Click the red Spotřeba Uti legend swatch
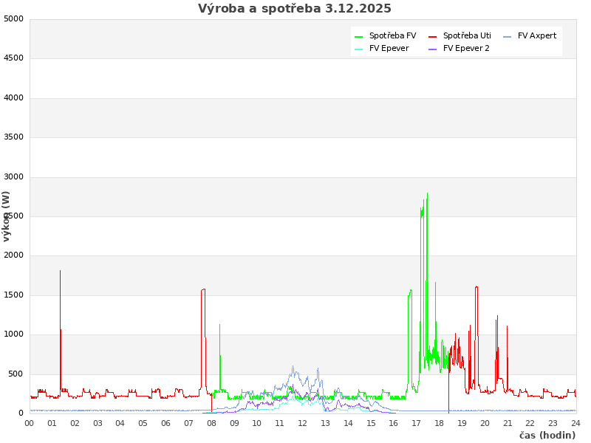The width and height of the screenshot is (591, 443). click(x=433, y=36)
